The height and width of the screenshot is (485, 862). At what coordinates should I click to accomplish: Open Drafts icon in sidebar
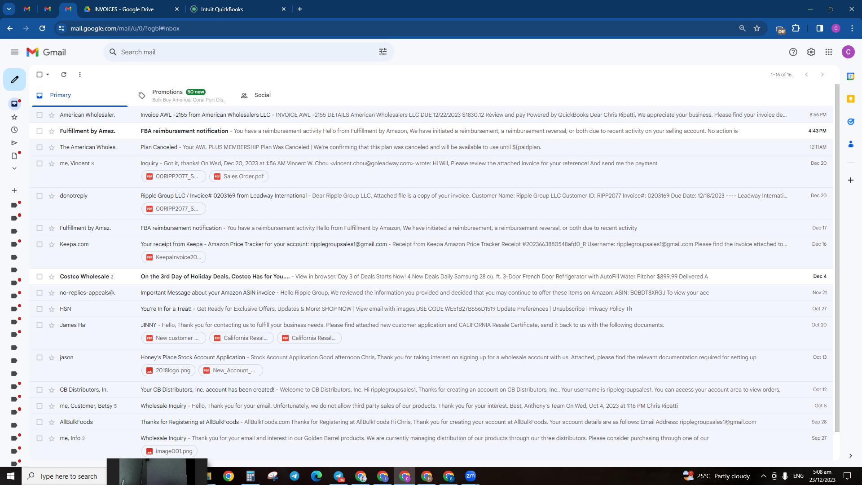click(14, 156)
